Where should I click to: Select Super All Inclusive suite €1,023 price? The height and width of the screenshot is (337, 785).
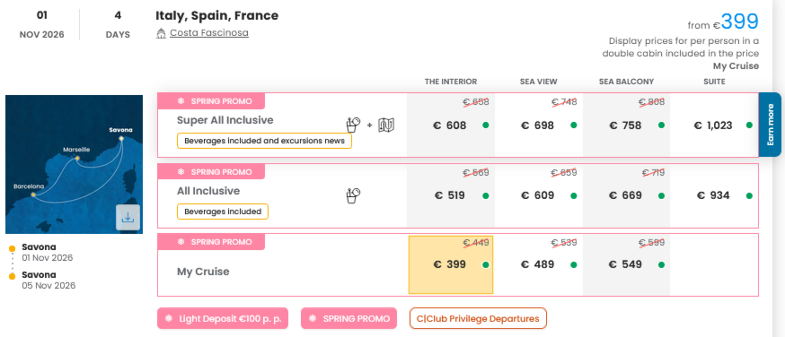pyautogui.click(x=713, y=126)
